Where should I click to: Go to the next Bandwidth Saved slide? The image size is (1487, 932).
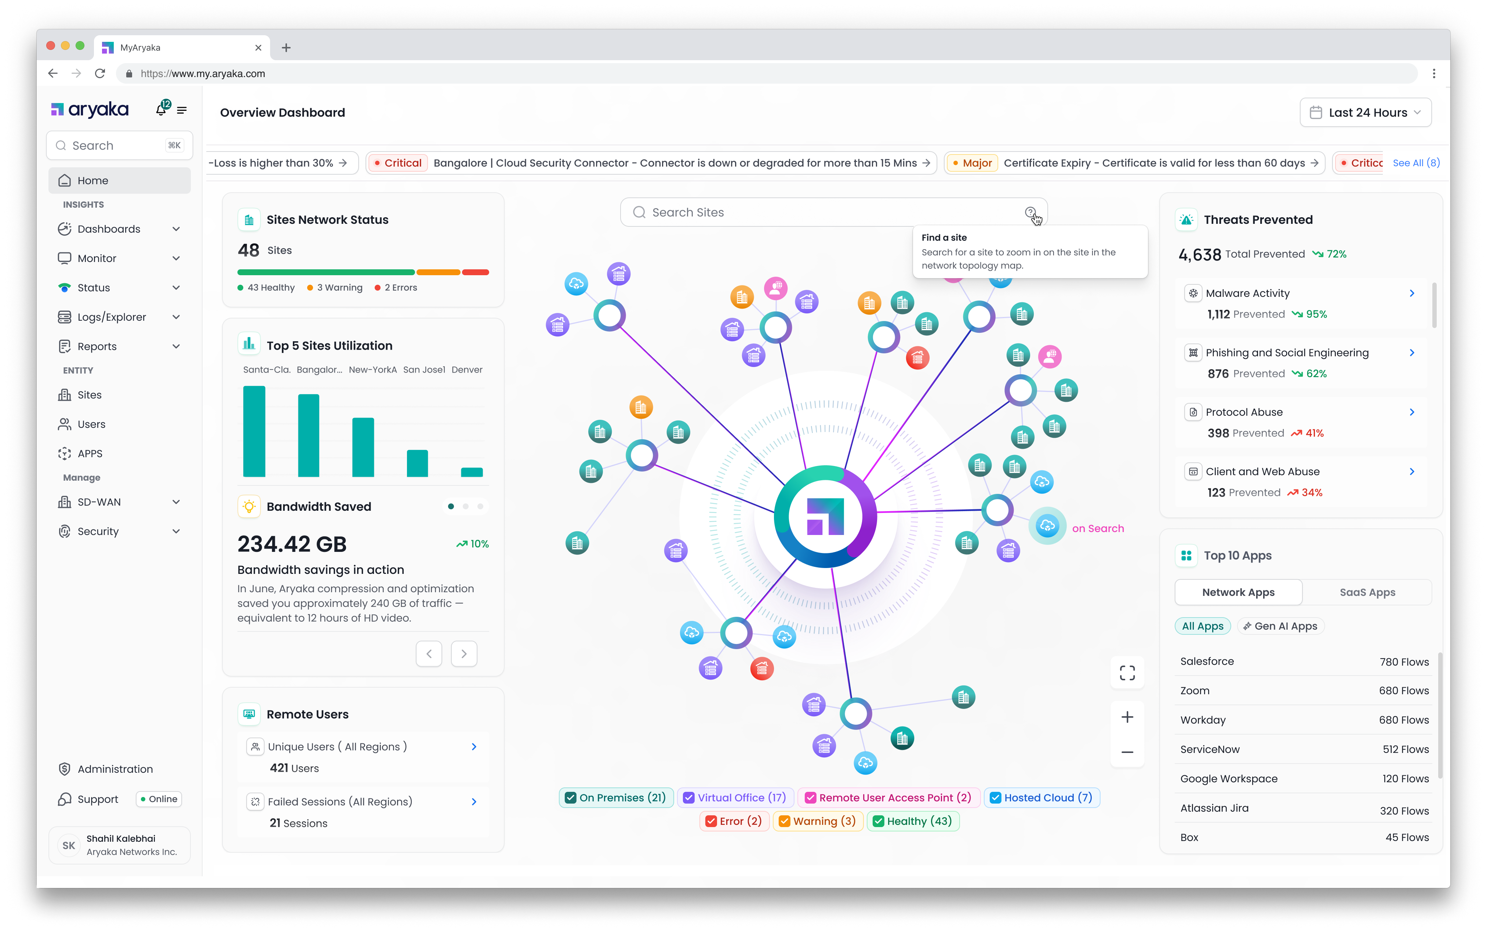click(463, 654)
